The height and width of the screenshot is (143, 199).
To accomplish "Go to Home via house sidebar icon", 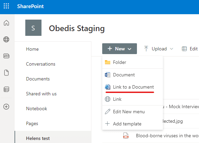I will (x=6, y=23).
